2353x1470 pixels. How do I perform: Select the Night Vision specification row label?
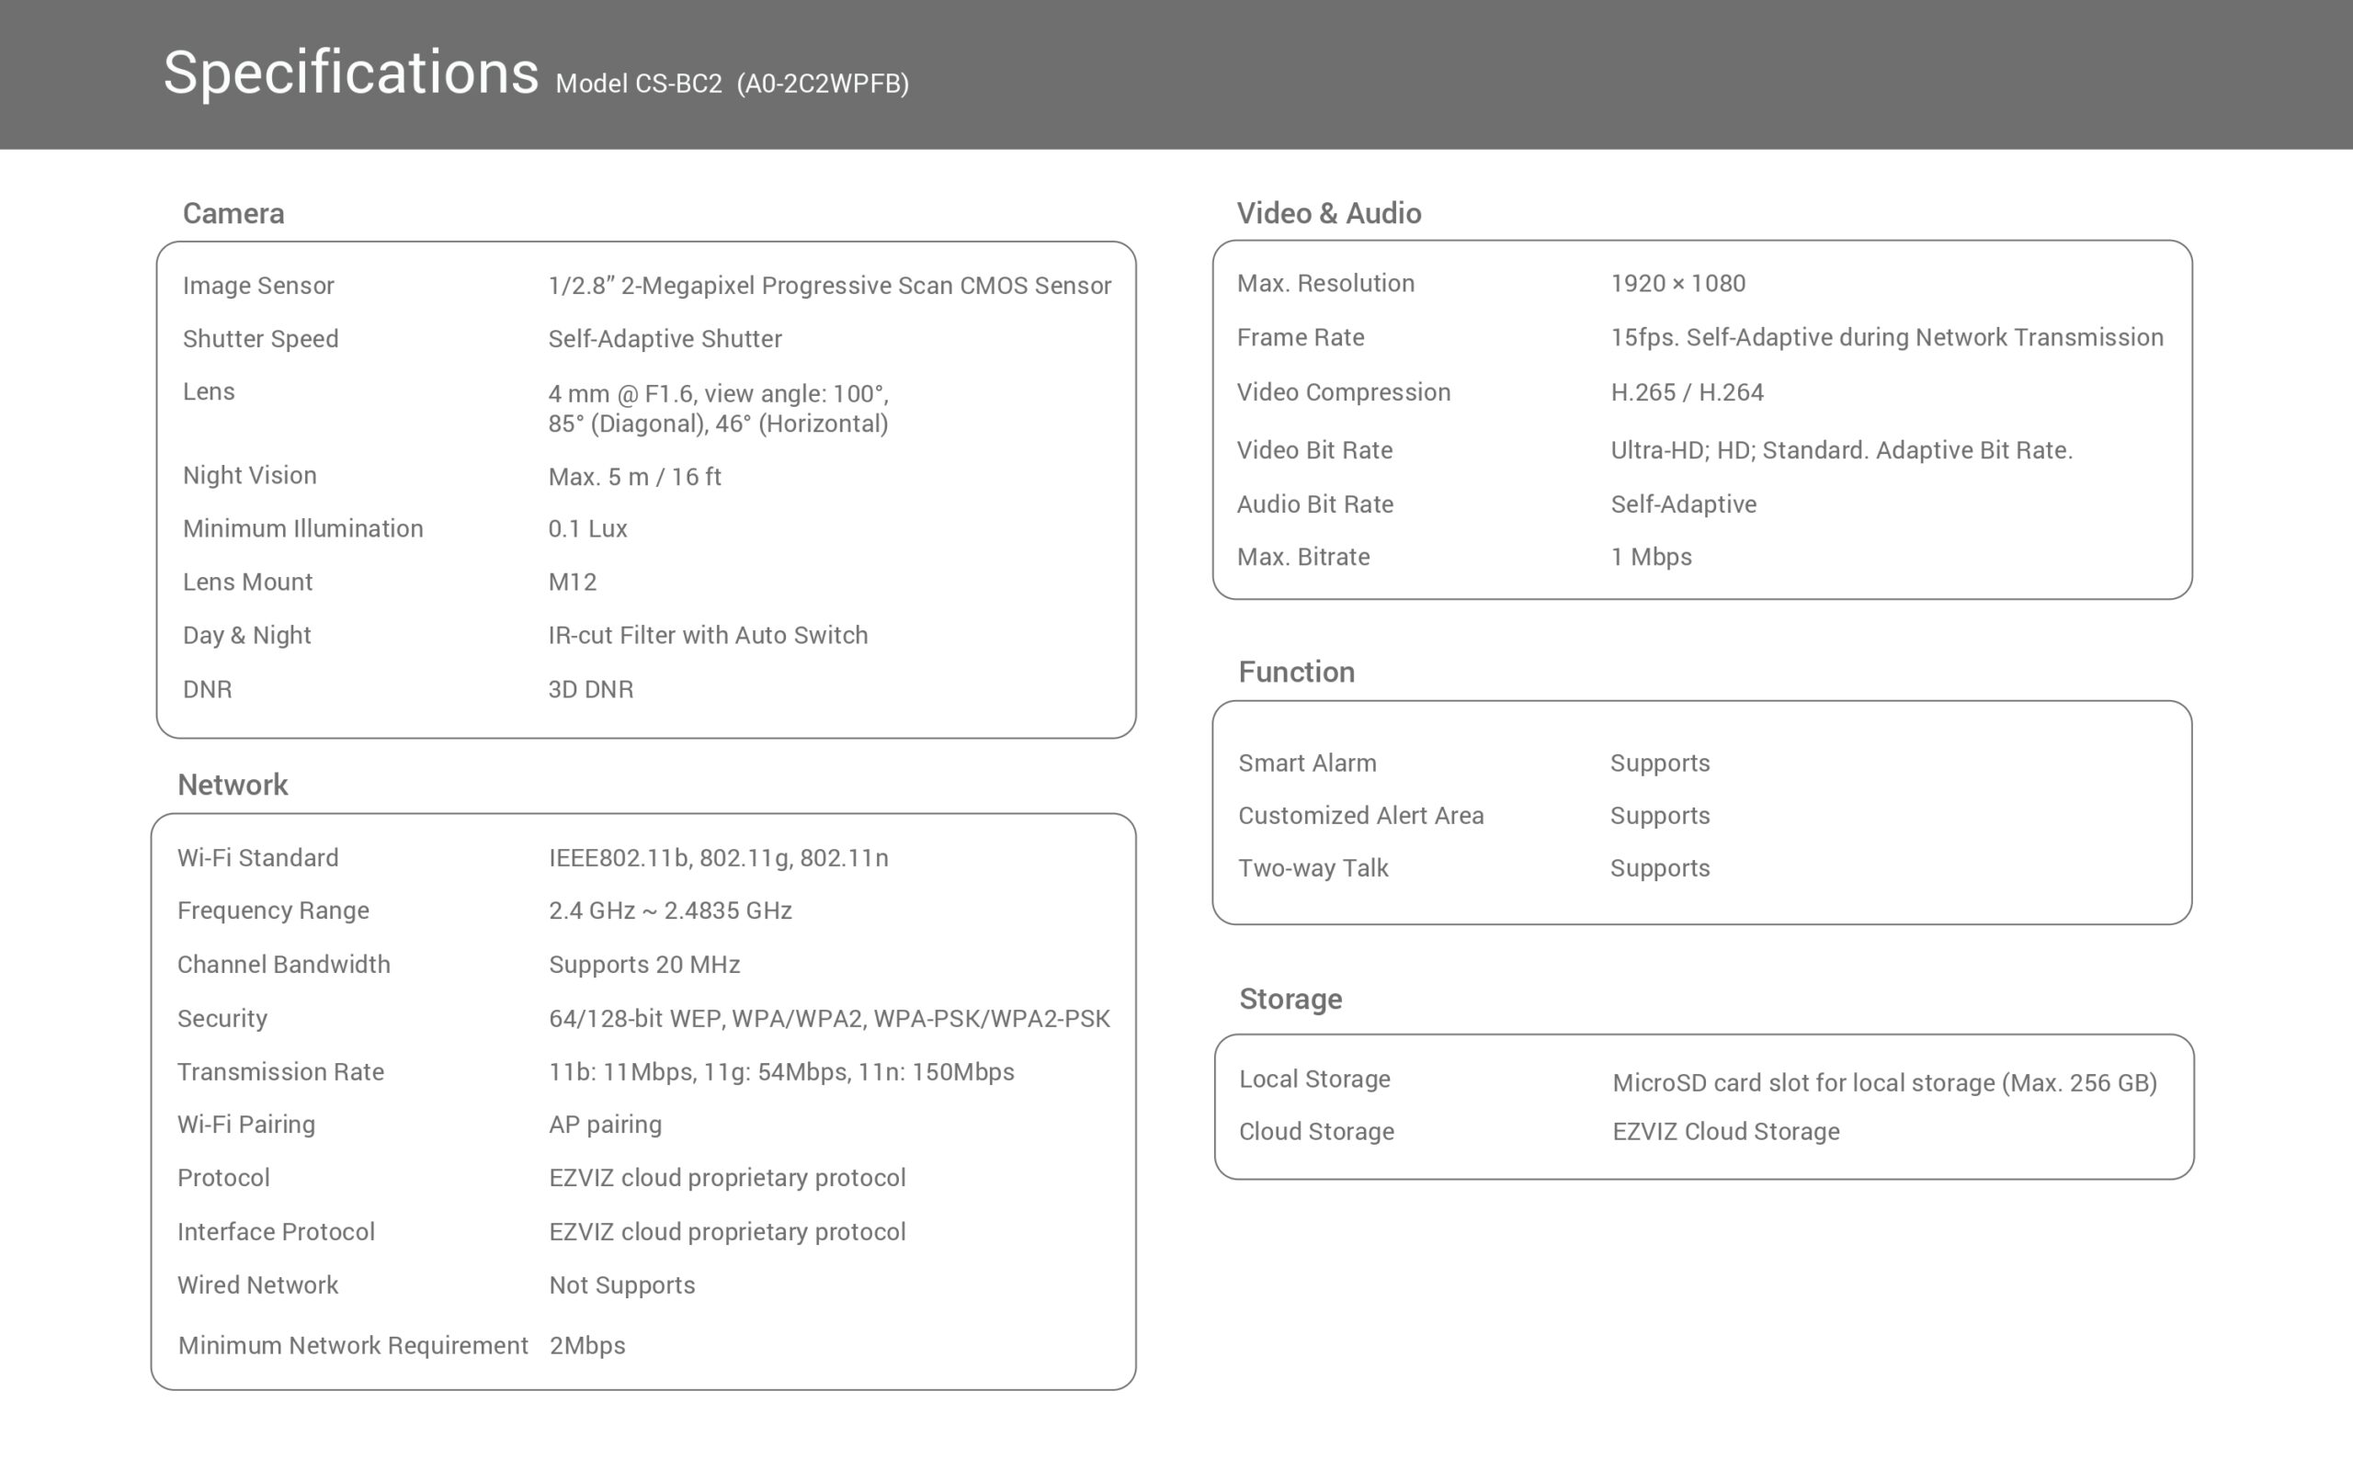coord(249,475)
